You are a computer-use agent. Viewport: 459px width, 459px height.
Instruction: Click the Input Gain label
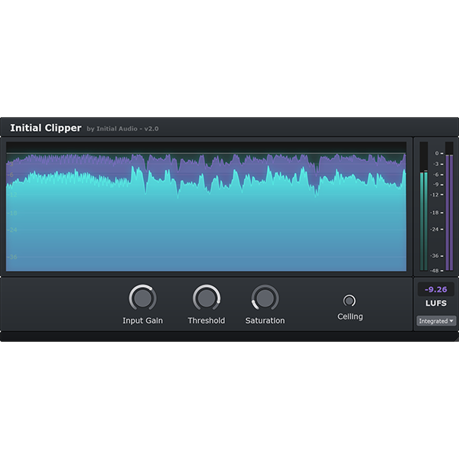pyautogui.click(x=142, y=321)
